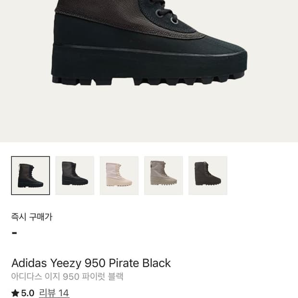Viewport: 298px width, 298px height.
Task: Select the second dark boot thumbnail
Action: coord(75,175)
